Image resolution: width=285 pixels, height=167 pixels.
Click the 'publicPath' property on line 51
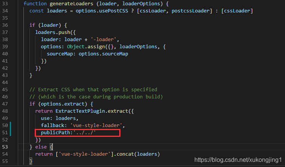click(x=55, y=133)
